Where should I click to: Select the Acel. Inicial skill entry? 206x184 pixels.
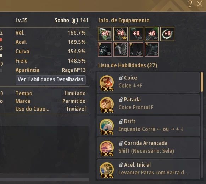tap(148, 169)
